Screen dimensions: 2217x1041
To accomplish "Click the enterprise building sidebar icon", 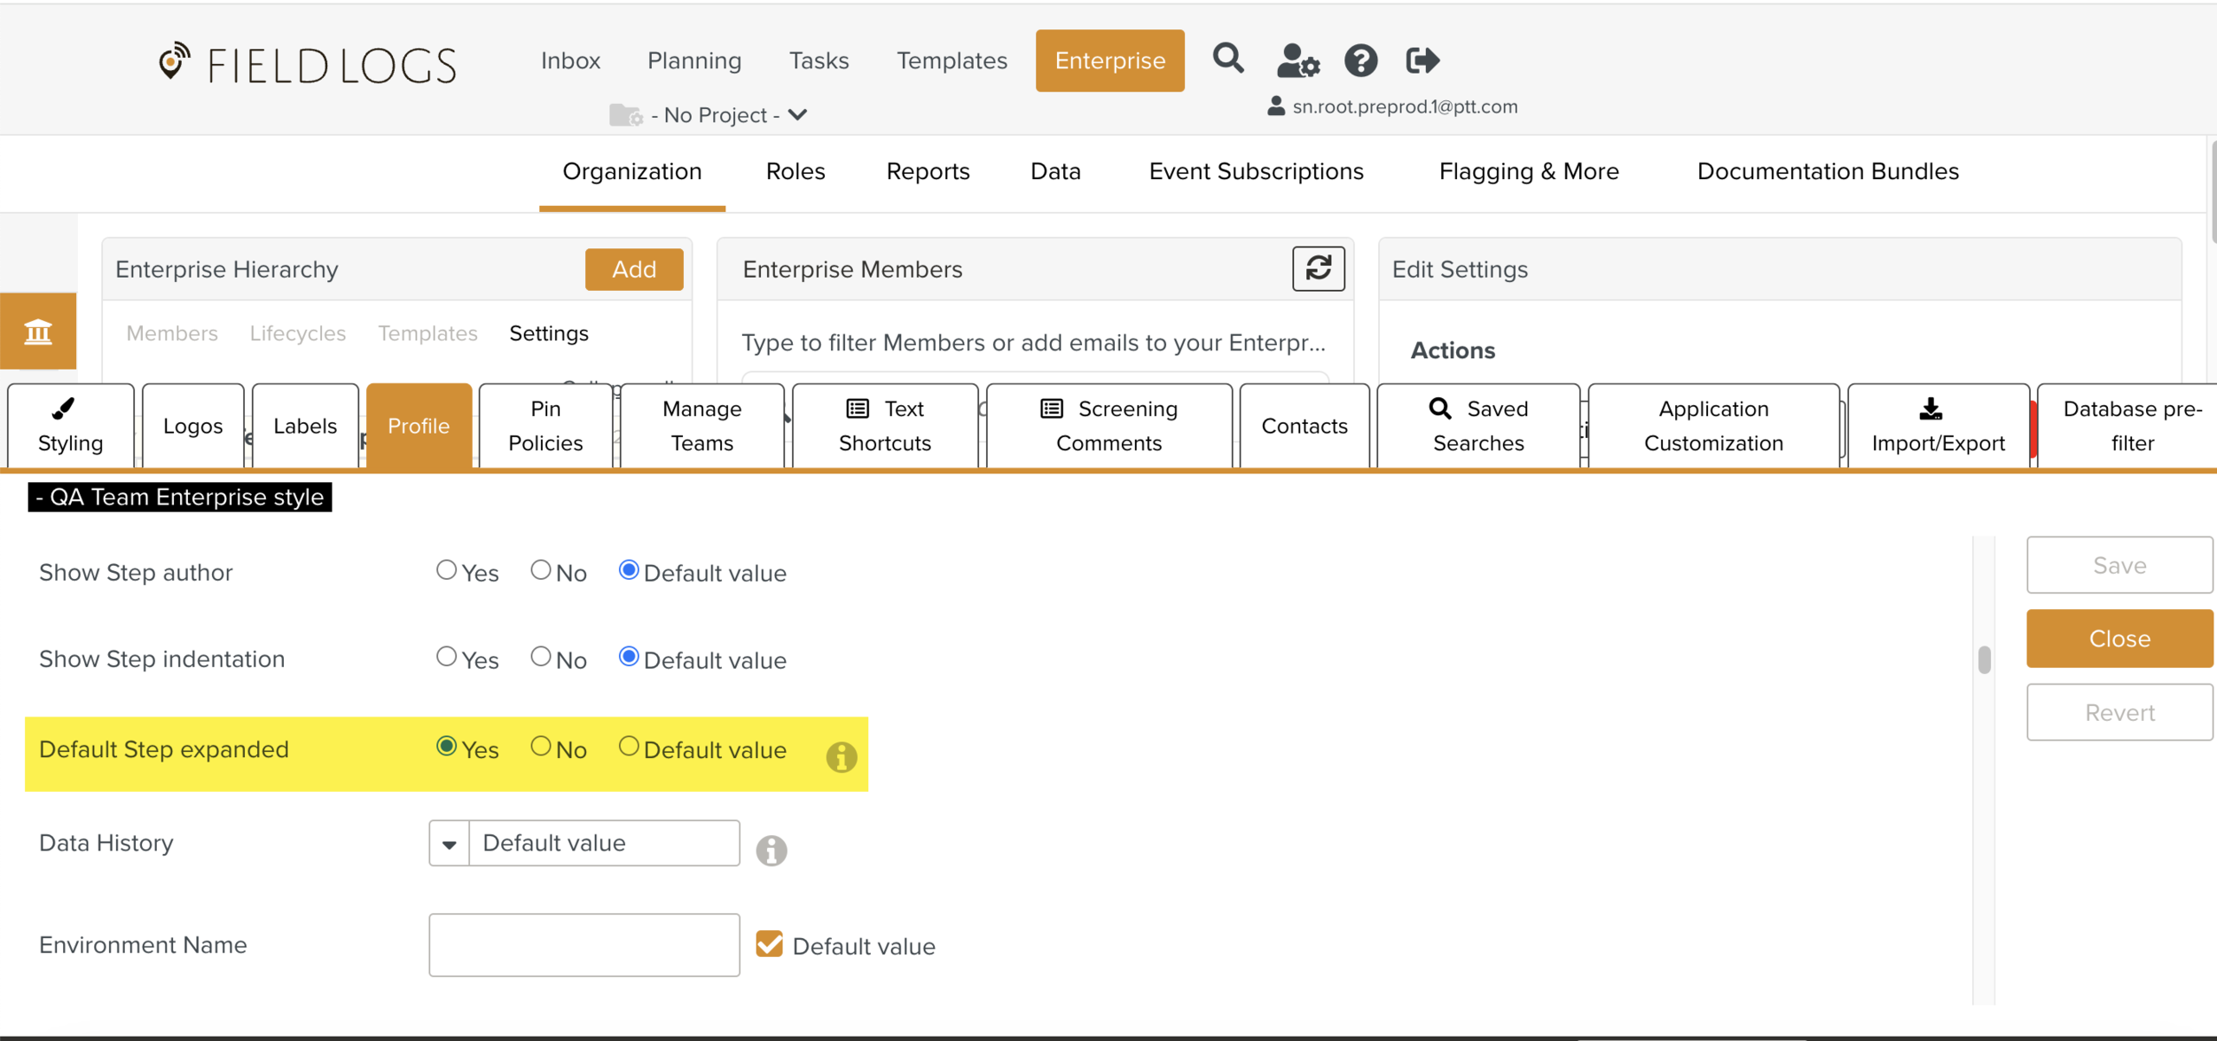I will click(x=38, y=332).
